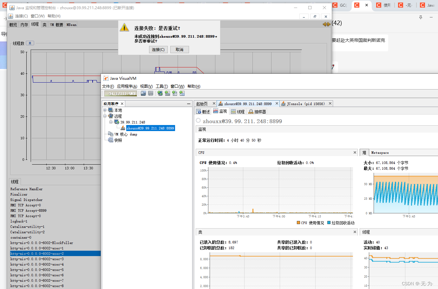Click 取消 to cancel reconnecting
The image size is (438, 289).
click(x=179, y=49)
